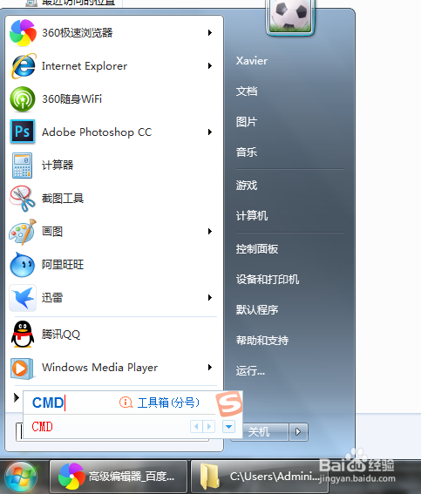Screen dimensions: 421x494
Task: Open 设备和打印机
Action: (x=268, y=280)
